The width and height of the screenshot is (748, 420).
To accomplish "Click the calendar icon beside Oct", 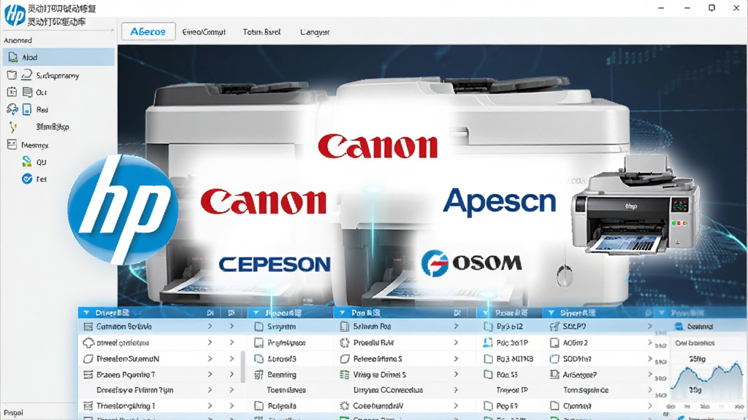I will [12, 92].
